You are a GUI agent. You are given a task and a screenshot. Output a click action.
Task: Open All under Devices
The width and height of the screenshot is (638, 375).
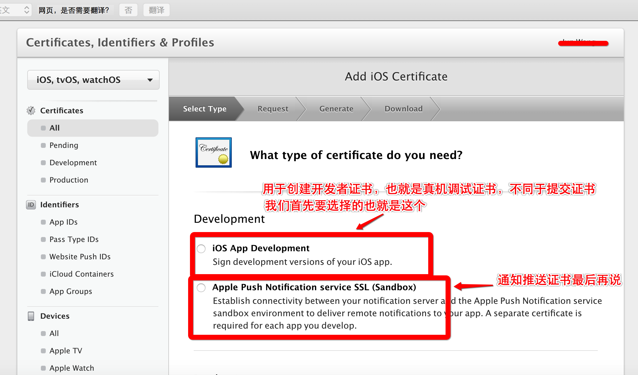click(54, 334)
